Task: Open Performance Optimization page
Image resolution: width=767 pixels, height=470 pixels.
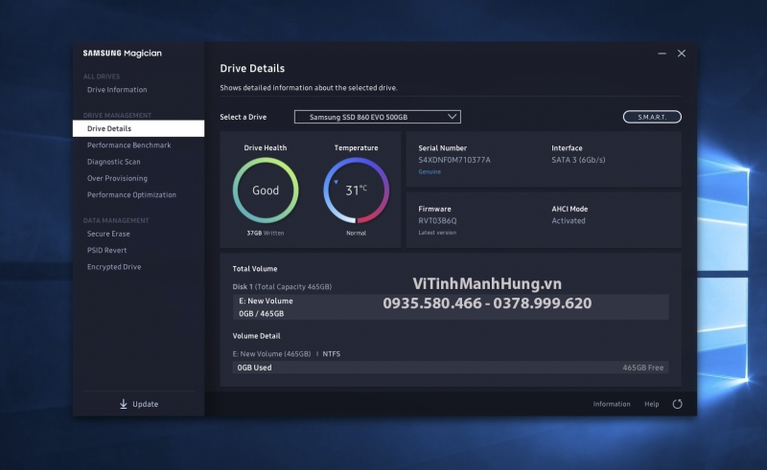Action: [131, 195]
